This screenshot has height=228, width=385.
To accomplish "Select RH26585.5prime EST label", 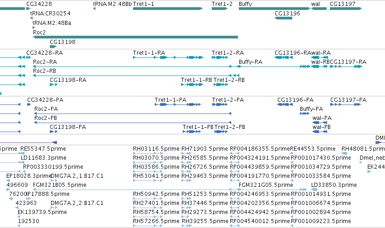I will coord(204,158).
